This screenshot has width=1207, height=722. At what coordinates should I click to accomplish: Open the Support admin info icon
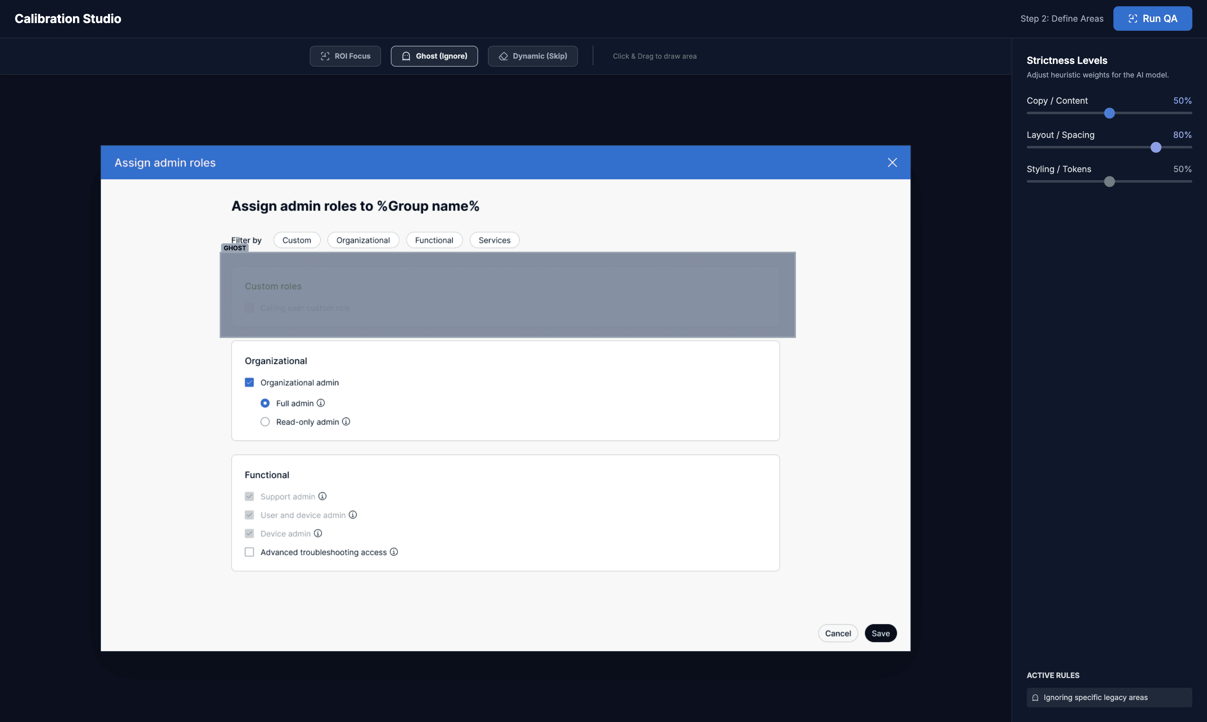322,496
